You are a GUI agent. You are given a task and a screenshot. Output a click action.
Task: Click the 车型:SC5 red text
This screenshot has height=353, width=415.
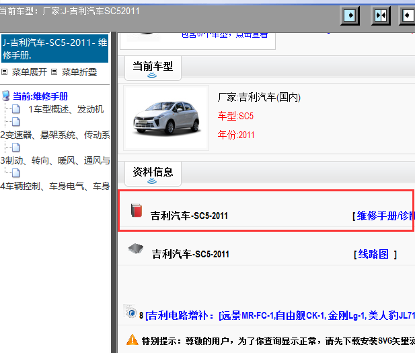coord(235,116)
